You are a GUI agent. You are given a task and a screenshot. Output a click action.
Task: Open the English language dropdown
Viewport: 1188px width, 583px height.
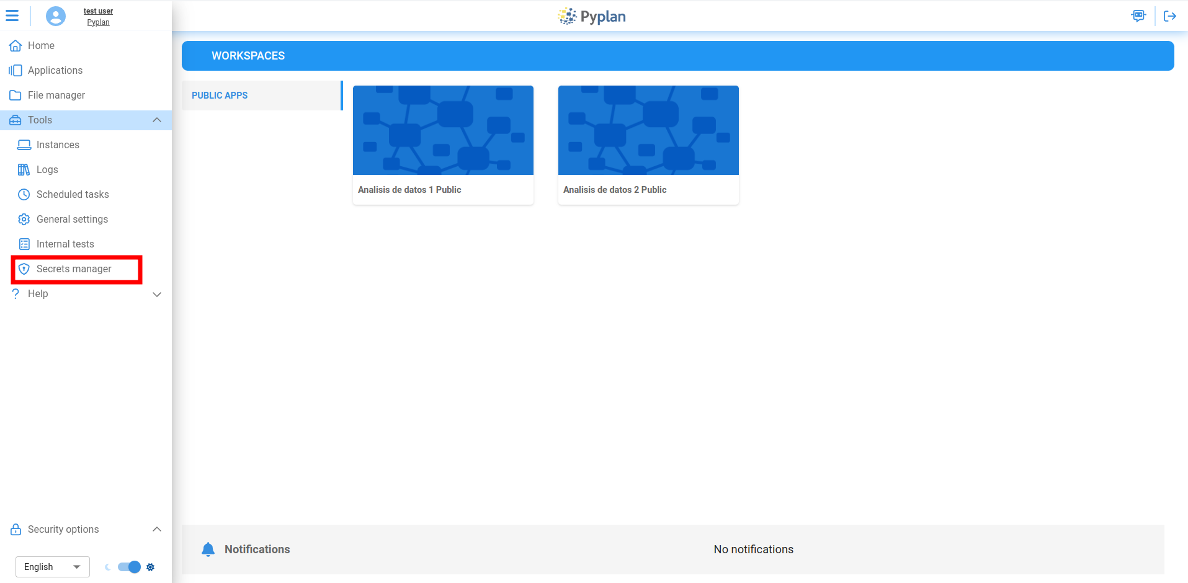pos(52,567)
